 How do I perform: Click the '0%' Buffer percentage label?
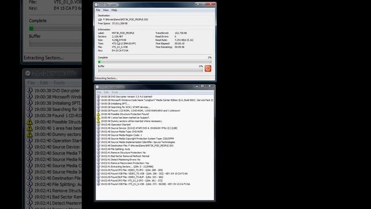(x=201, y=66)
